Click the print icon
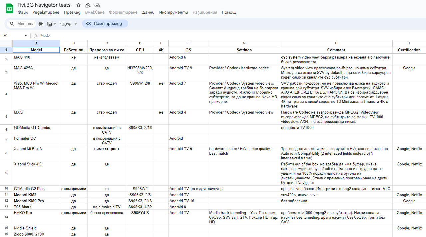The image size is (426, 237). coord(41,24)
